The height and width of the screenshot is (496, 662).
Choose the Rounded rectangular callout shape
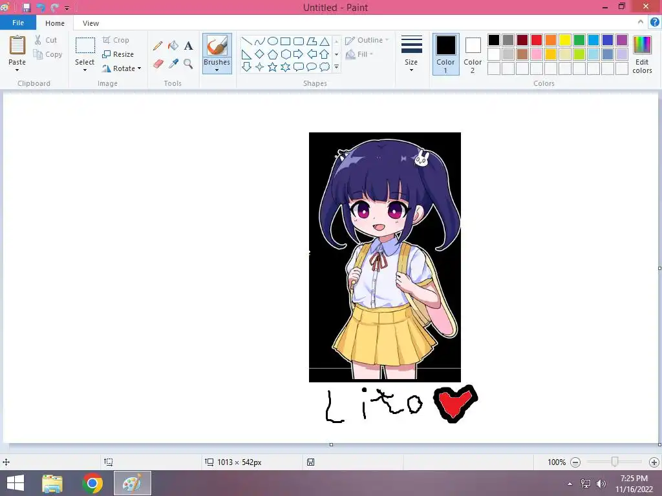click(x=299, y=67)
